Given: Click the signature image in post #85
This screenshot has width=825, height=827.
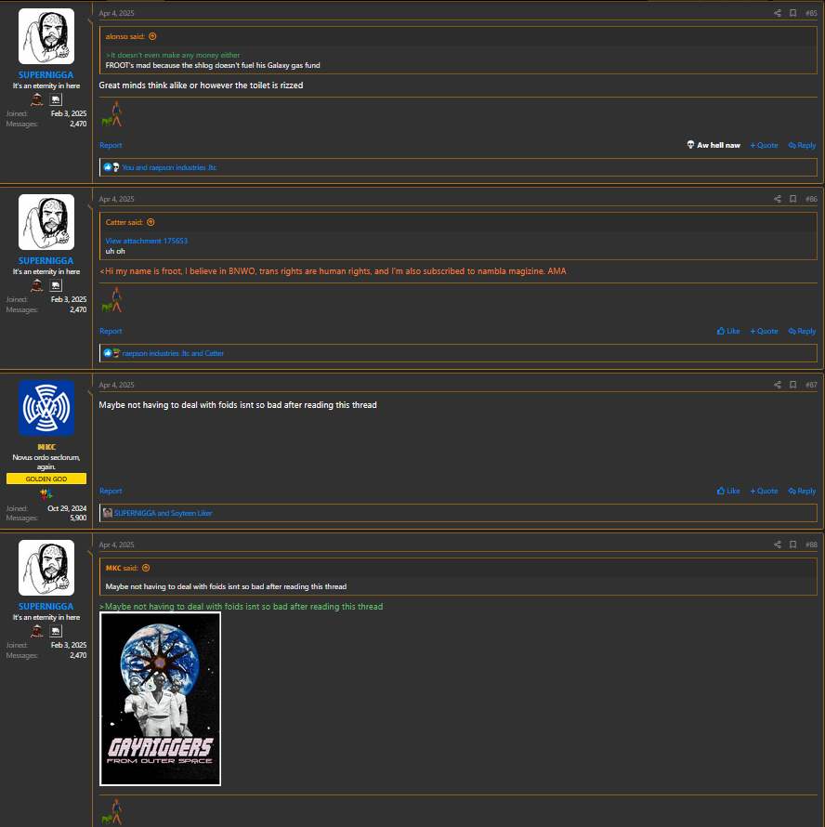Looking at the screenshot, I should (111, 114).
